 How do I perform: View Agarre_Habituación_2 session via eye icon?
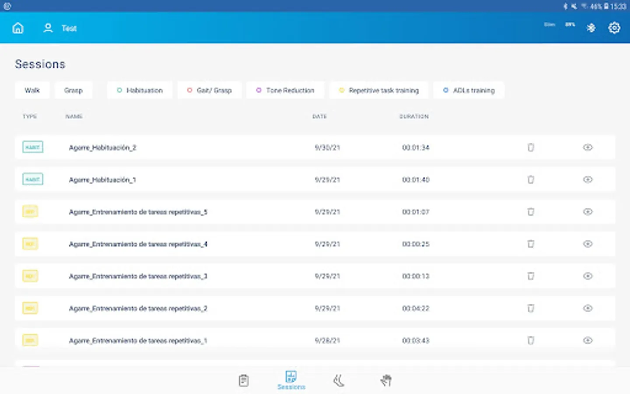(x=588, y=148)
